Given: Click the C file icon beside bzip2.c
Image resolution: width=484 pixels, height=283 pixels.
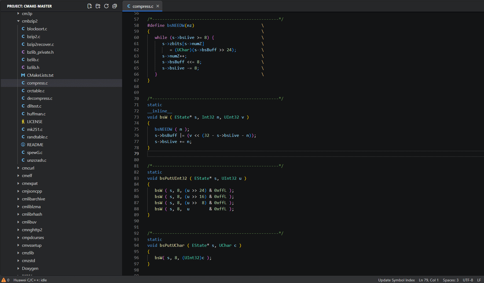Looking at the screenshot, I should click(x=23, y=36).
